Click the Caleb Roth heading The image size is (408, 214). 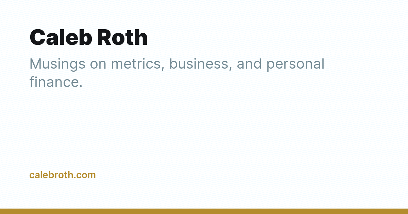point(89,37)
